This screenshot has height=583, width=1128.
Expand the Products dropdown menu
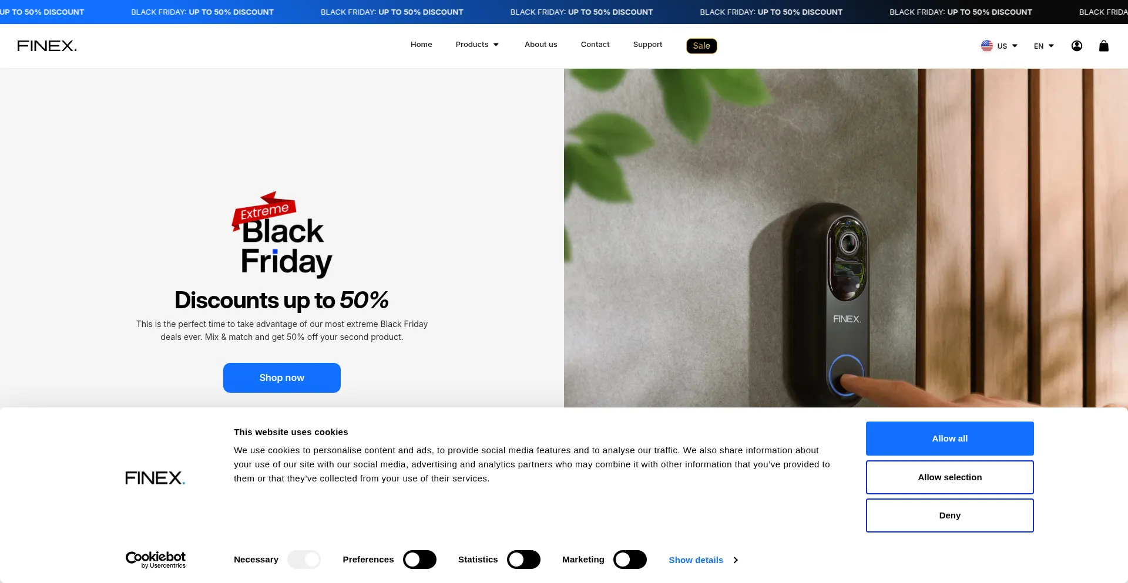coord(477,45)
